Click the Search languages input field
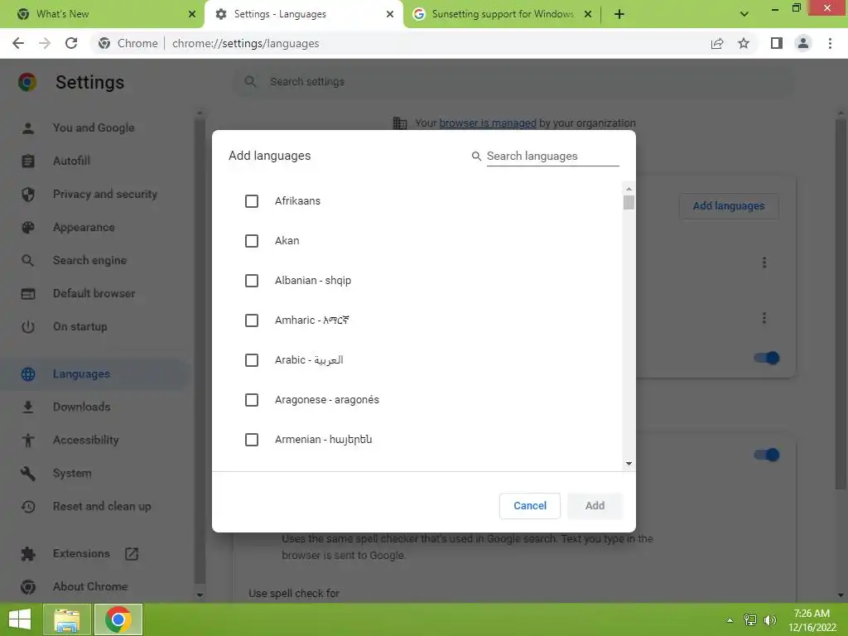The height and width of the screenshot is (636, 848). 552,157
